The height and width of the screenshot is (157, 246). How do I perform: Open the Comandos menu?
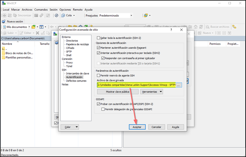click(41, 10)
